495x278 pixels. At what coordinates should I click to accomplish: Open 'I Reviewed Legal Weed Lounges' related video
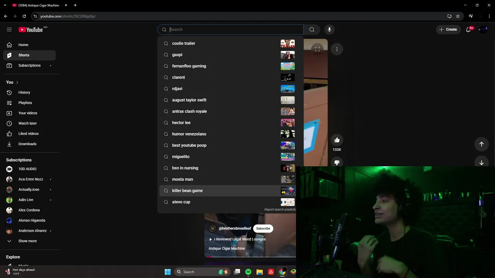tap(237, 239)
